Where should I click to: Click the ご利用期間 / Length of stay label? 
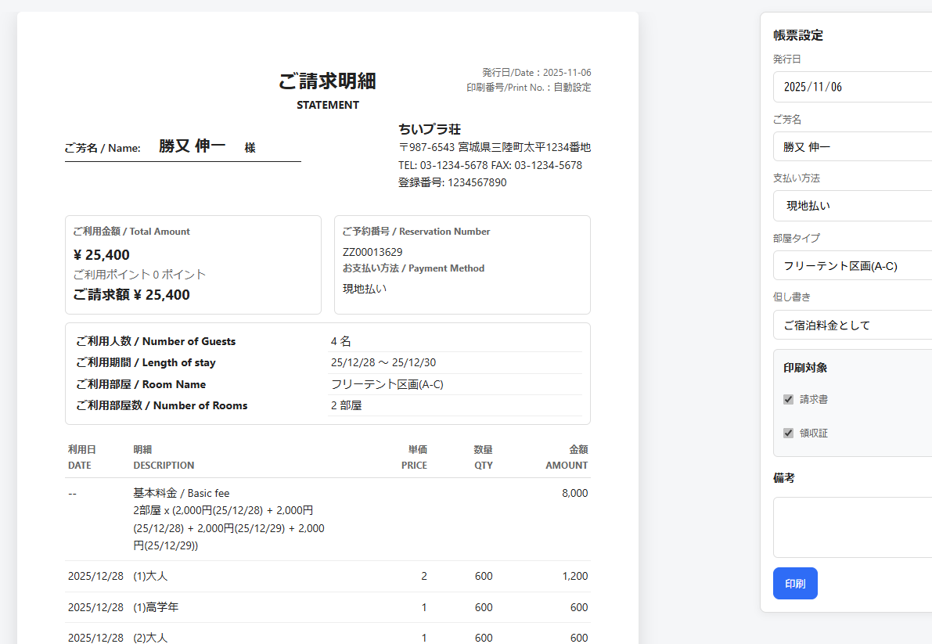coord(146,362)
